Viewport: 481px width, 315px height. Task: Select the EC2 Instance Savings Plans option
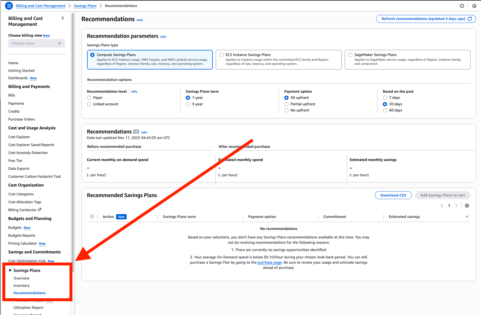pos(221,55)
